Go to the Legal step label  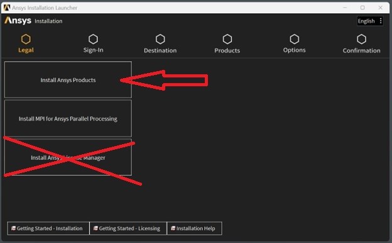click(26, 50)
